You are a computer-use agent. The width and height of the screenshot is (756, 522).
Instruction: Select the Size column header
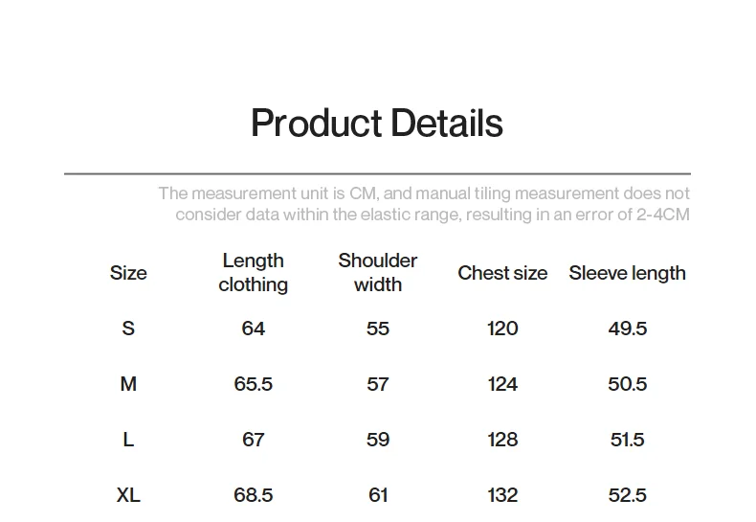[x=128, y=273]
